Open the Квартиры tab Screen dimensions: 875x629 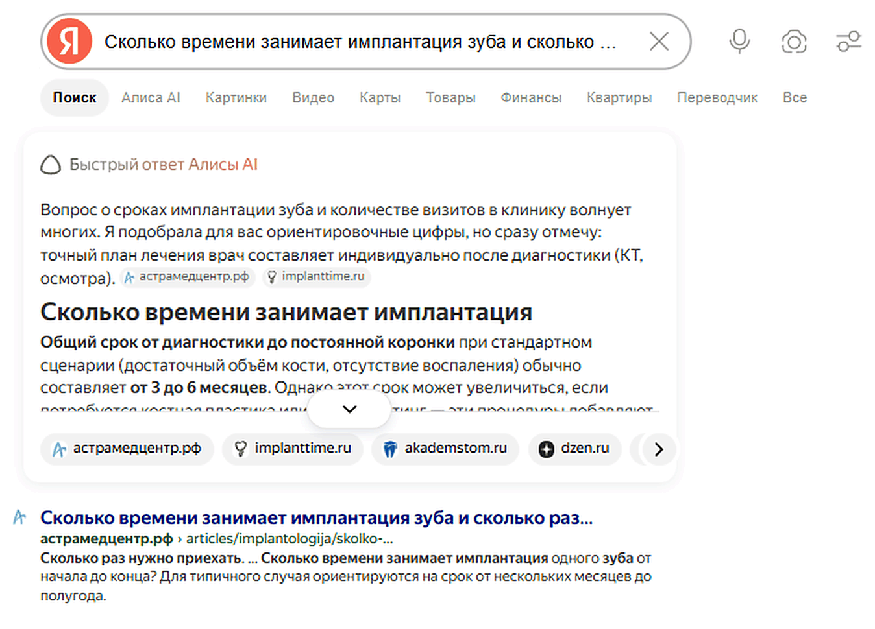pos(619,98)
